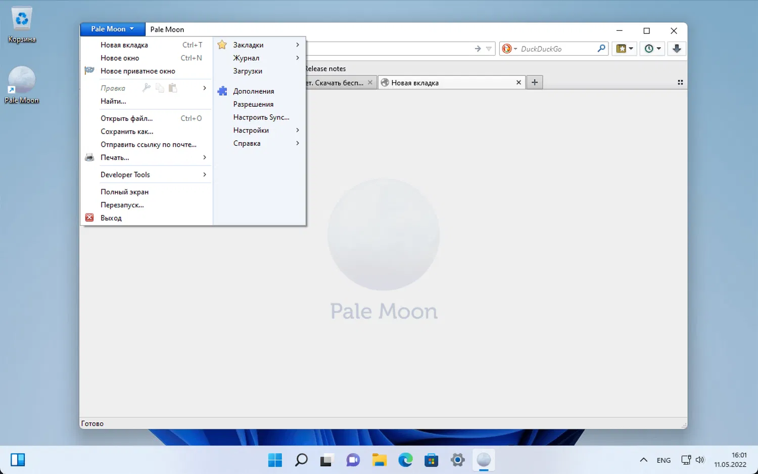
Task: Open Chat icon on the taskbar
Action: pyautogui.click(x=353, y=460)
